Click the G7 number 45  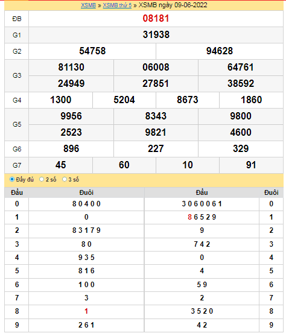click(x=61, y=165)
